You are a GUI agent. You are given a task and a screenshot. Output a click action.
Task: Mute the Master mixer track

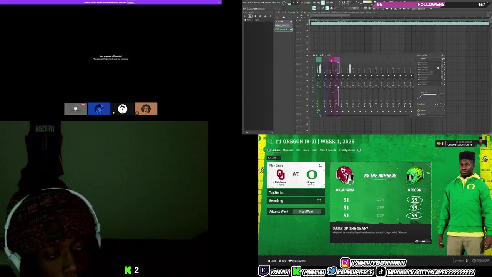319,75
